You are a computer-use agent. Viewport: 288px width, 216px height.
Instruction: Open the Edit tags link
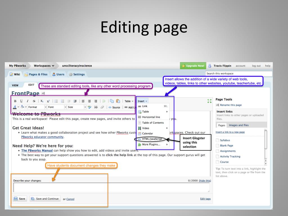pos(205,199)
